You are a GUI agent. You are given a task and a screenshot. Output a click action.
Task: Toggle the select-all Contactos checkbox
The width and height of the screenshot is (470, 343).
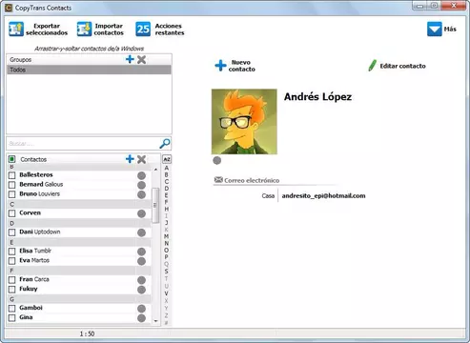click(11, 159)
